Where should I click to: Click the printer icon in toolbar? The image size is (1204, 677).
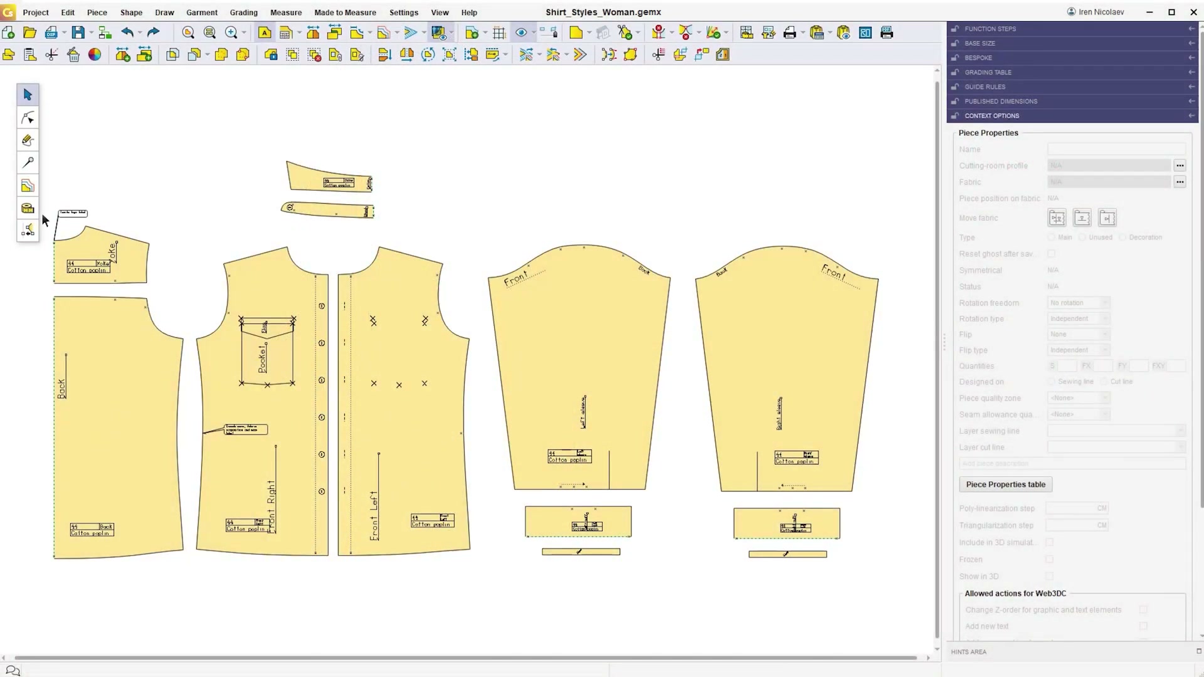790,33
